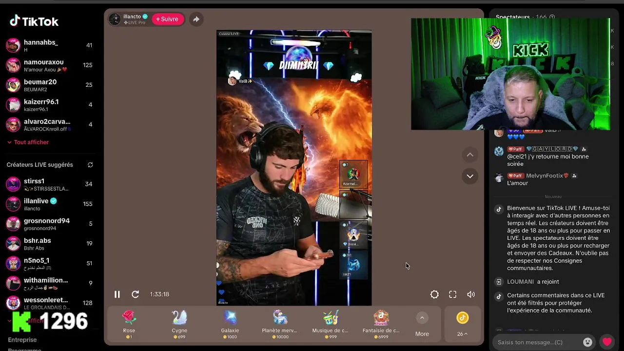This screenshot has width=624, height=351.
Task: Click the TikTok logo
Action: coord(34,21)
